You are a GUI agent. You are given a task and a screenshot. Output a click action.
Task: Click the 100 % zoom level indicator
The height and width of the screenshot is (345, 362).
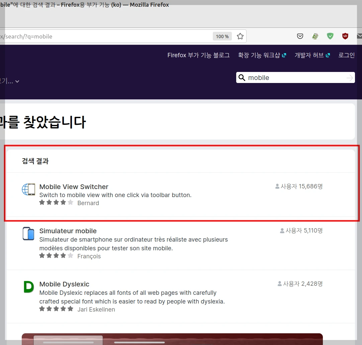tap(222, 36)
